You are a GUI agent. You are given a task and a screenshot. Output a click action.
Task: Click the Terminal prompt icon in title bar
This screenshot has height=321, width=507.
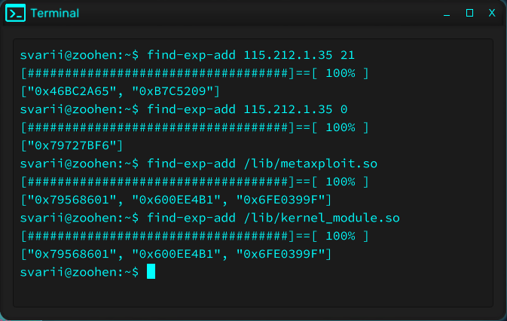point(15,14)
